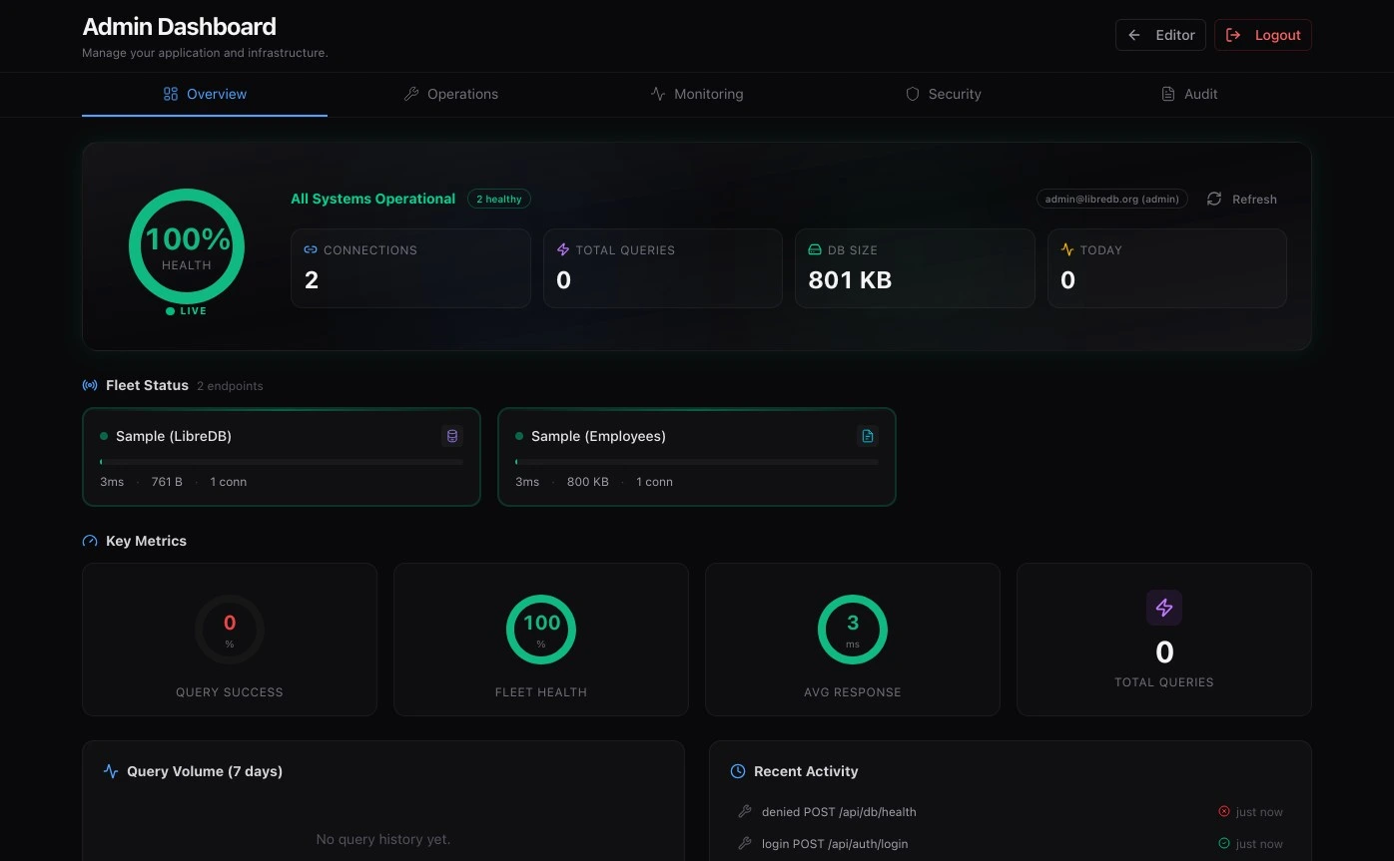Image resolution: width=1394 pixels, height=861 pixels.
Task: Click the green check icon for login entry
Action: point(1224,844)
